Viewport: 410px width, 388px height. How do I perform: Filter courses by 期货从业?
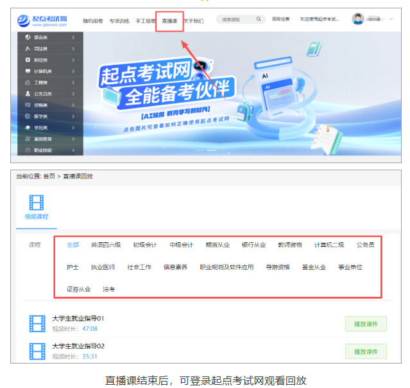[x=218, y=245]
